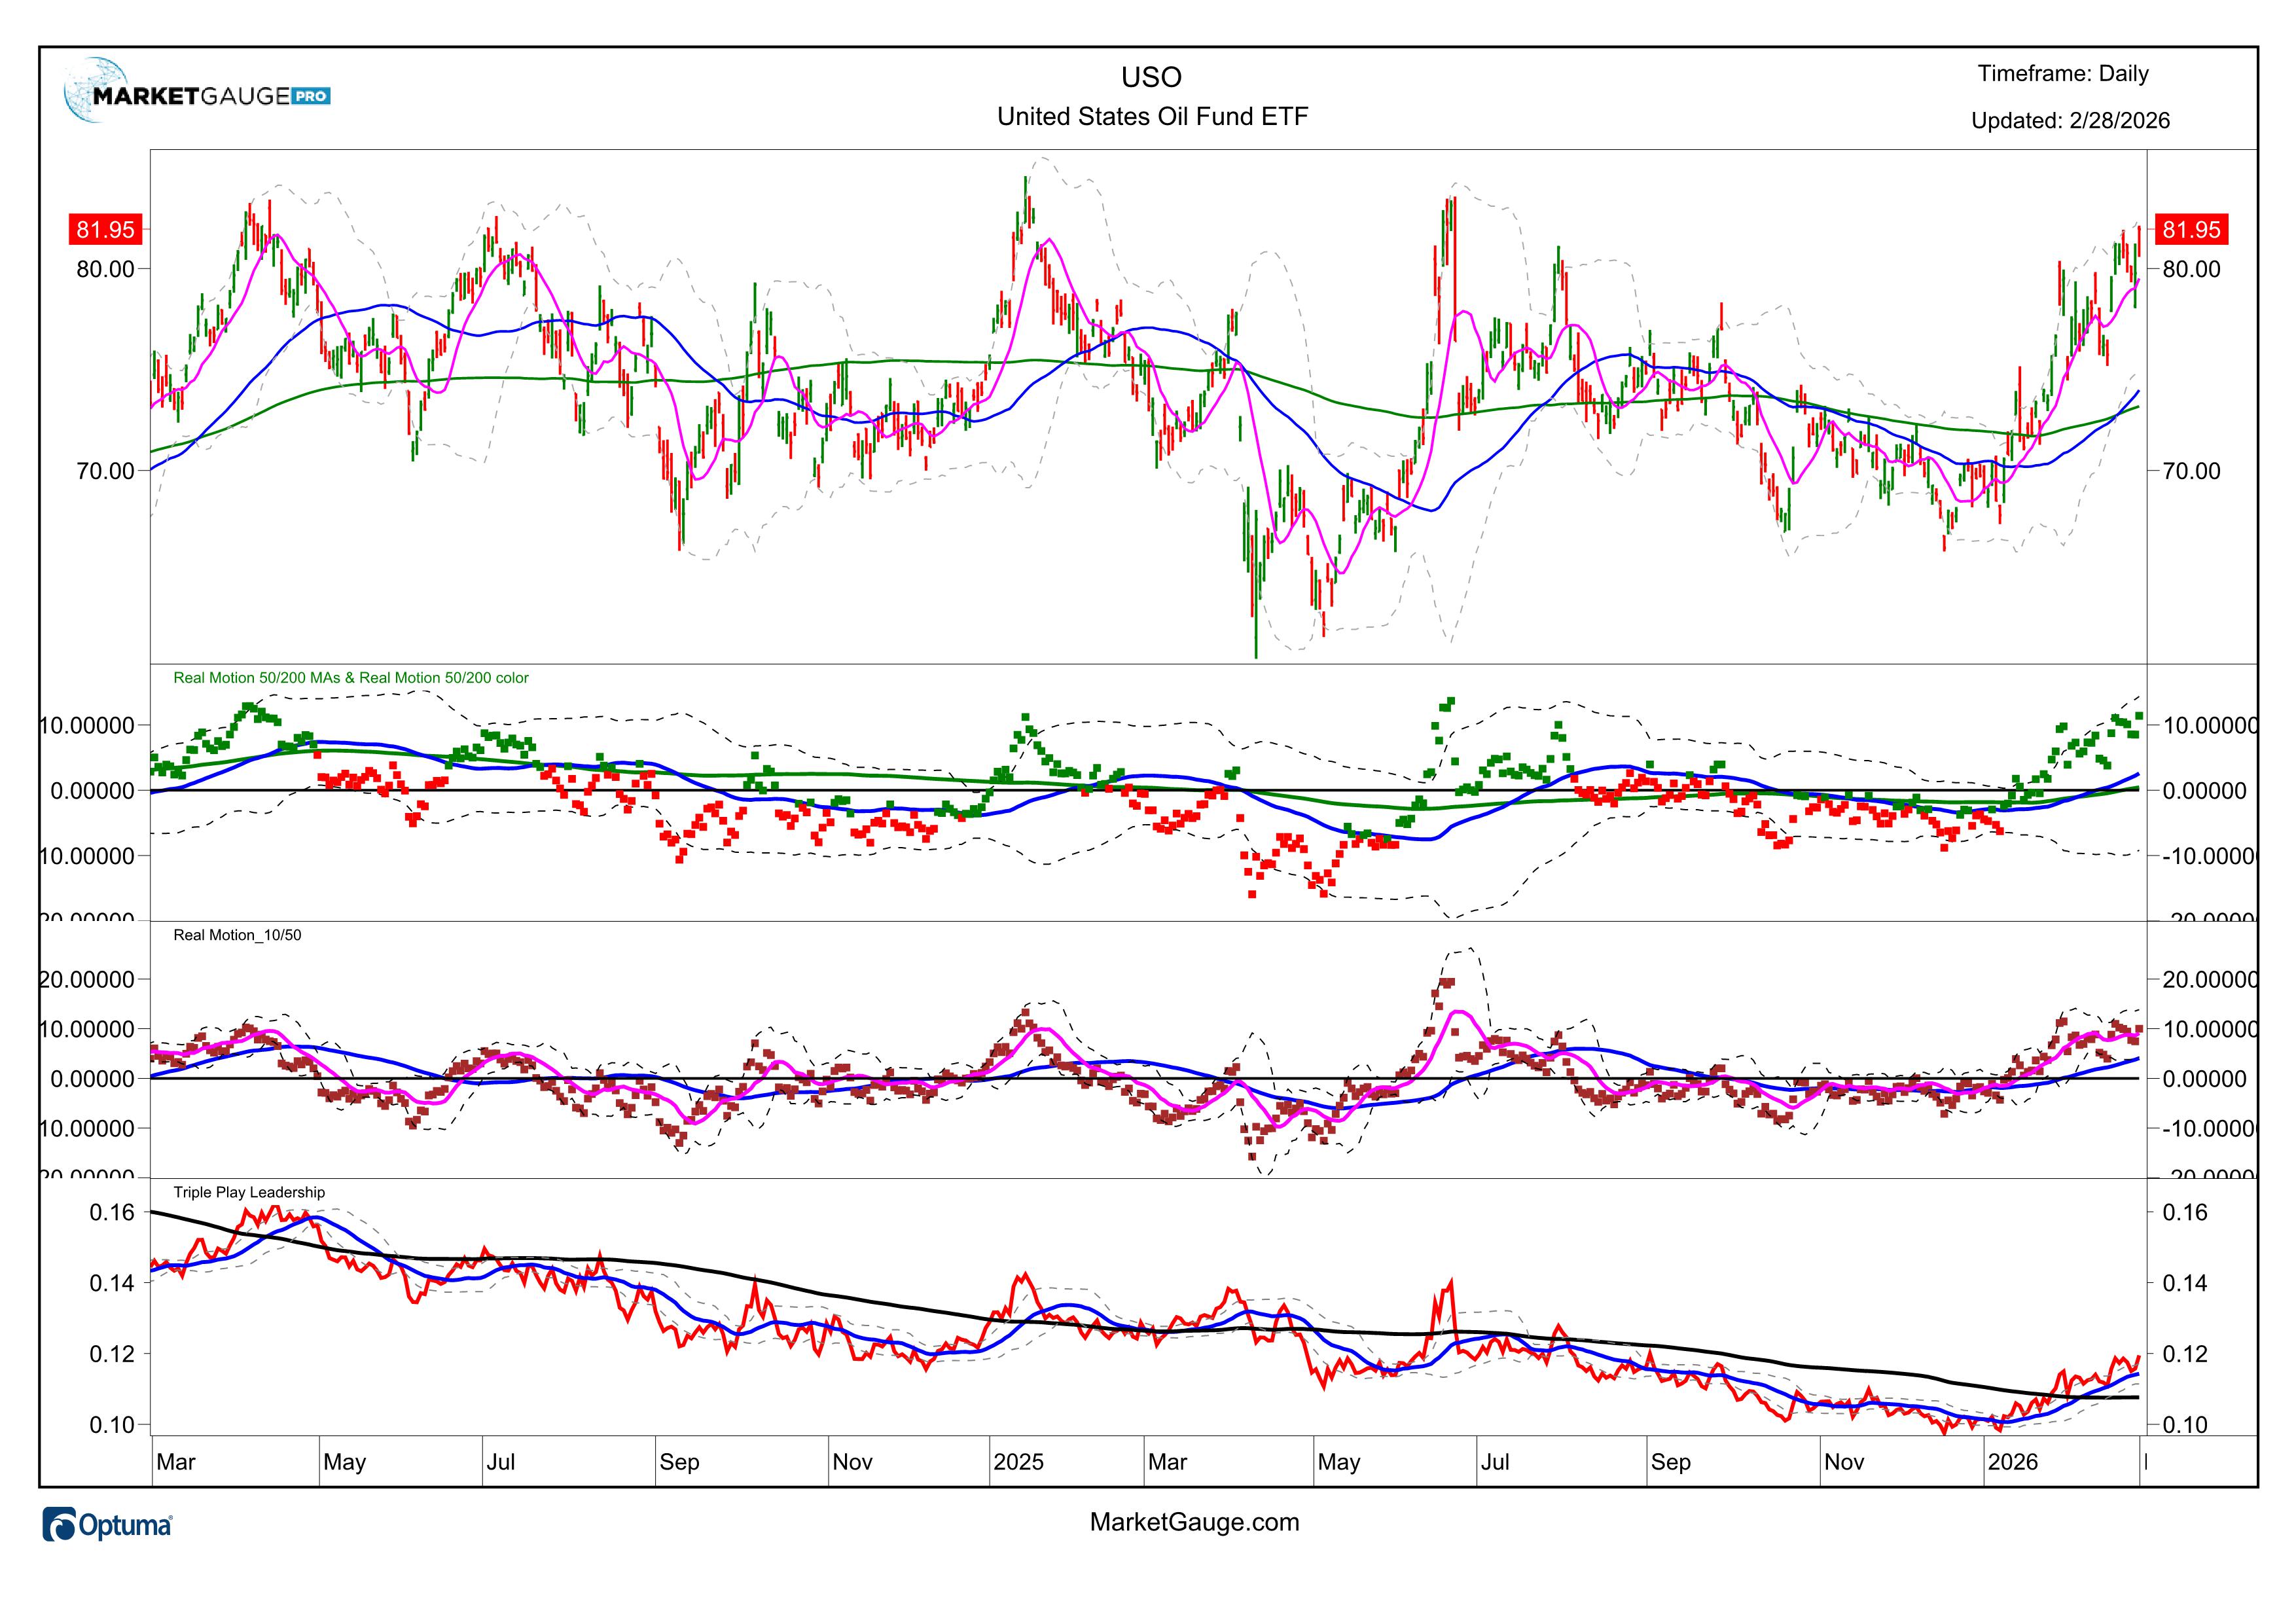The image size is (2296, 1624).
Task: Click the left red 81.95 price tag
Action: (x=105, y=230)
